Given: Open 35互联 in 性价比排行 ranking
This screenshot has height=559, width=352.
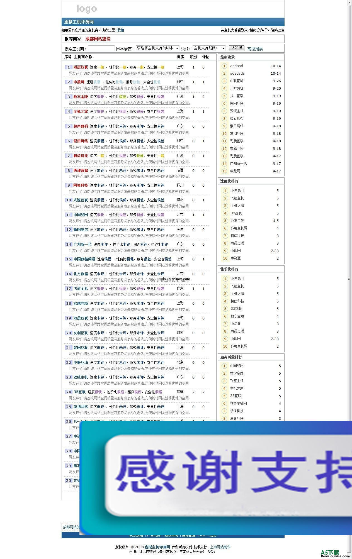Looking at the screenshot, I should 236,309.
